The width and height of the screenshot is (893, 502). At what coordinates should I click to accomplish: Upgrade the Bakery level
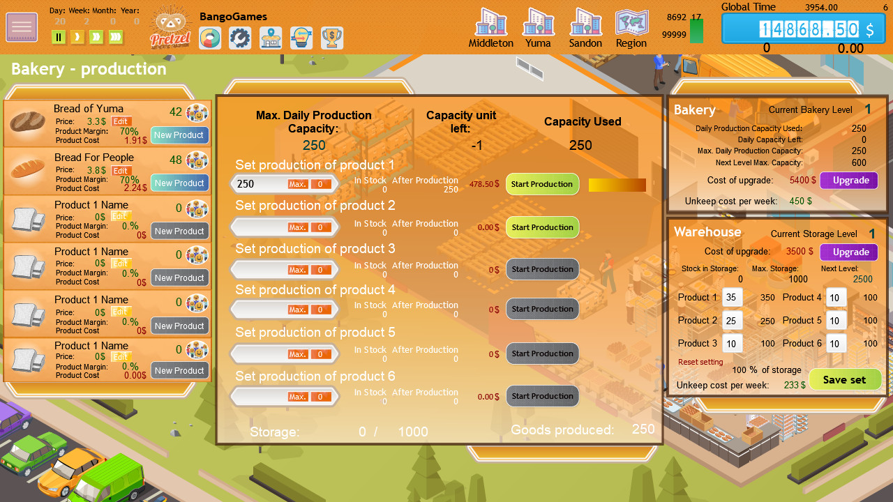pyautogui.click(x=850, y=180)
